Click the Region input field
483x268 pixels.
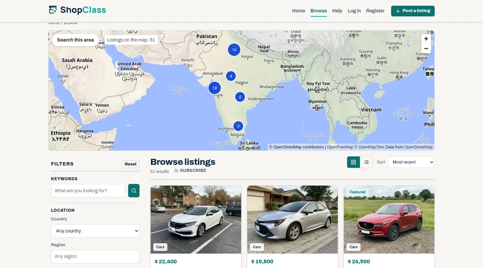tap(95, 257)
